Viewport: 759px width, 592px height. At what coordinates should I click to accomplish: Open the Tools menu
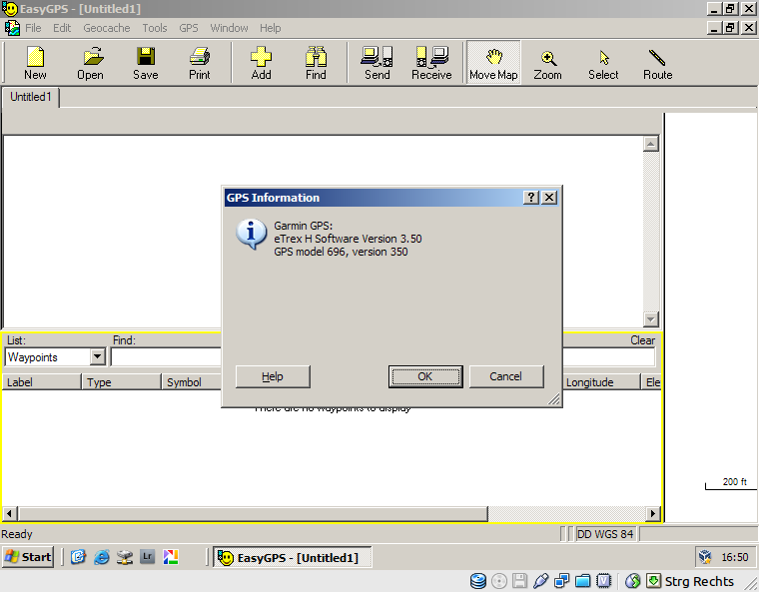[x=155, y=28]
